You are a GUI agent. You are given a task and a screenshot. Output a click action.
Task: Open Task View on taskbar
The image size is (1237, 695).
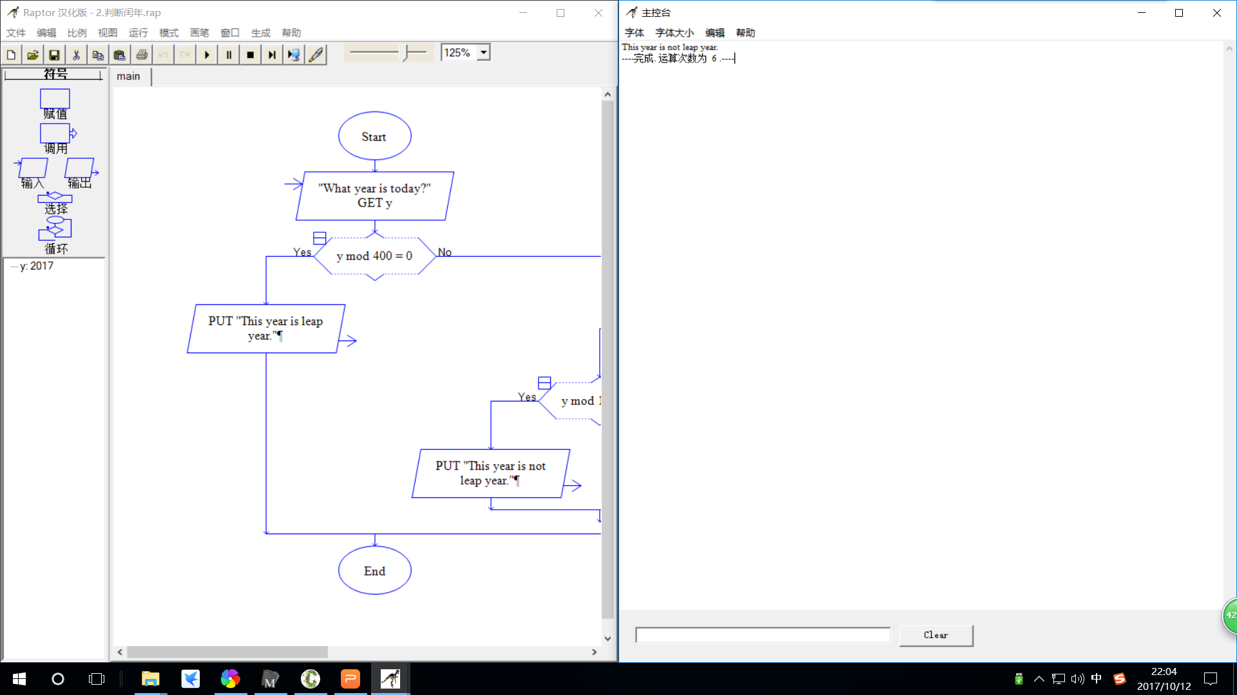pyautogui.click(x=97, y=679)
